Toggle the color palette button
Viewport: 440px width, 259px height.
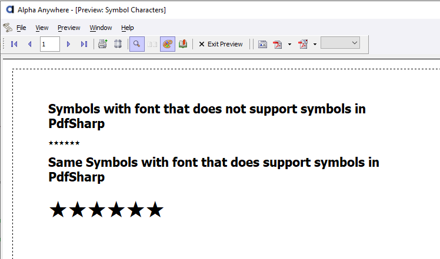168,44
